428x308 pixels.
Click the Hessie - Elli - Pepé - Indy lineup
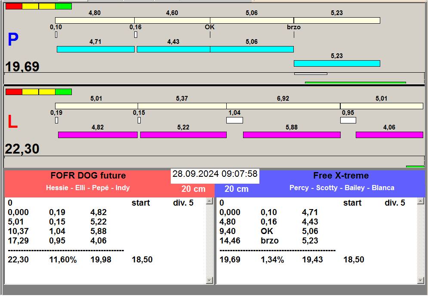88,188
